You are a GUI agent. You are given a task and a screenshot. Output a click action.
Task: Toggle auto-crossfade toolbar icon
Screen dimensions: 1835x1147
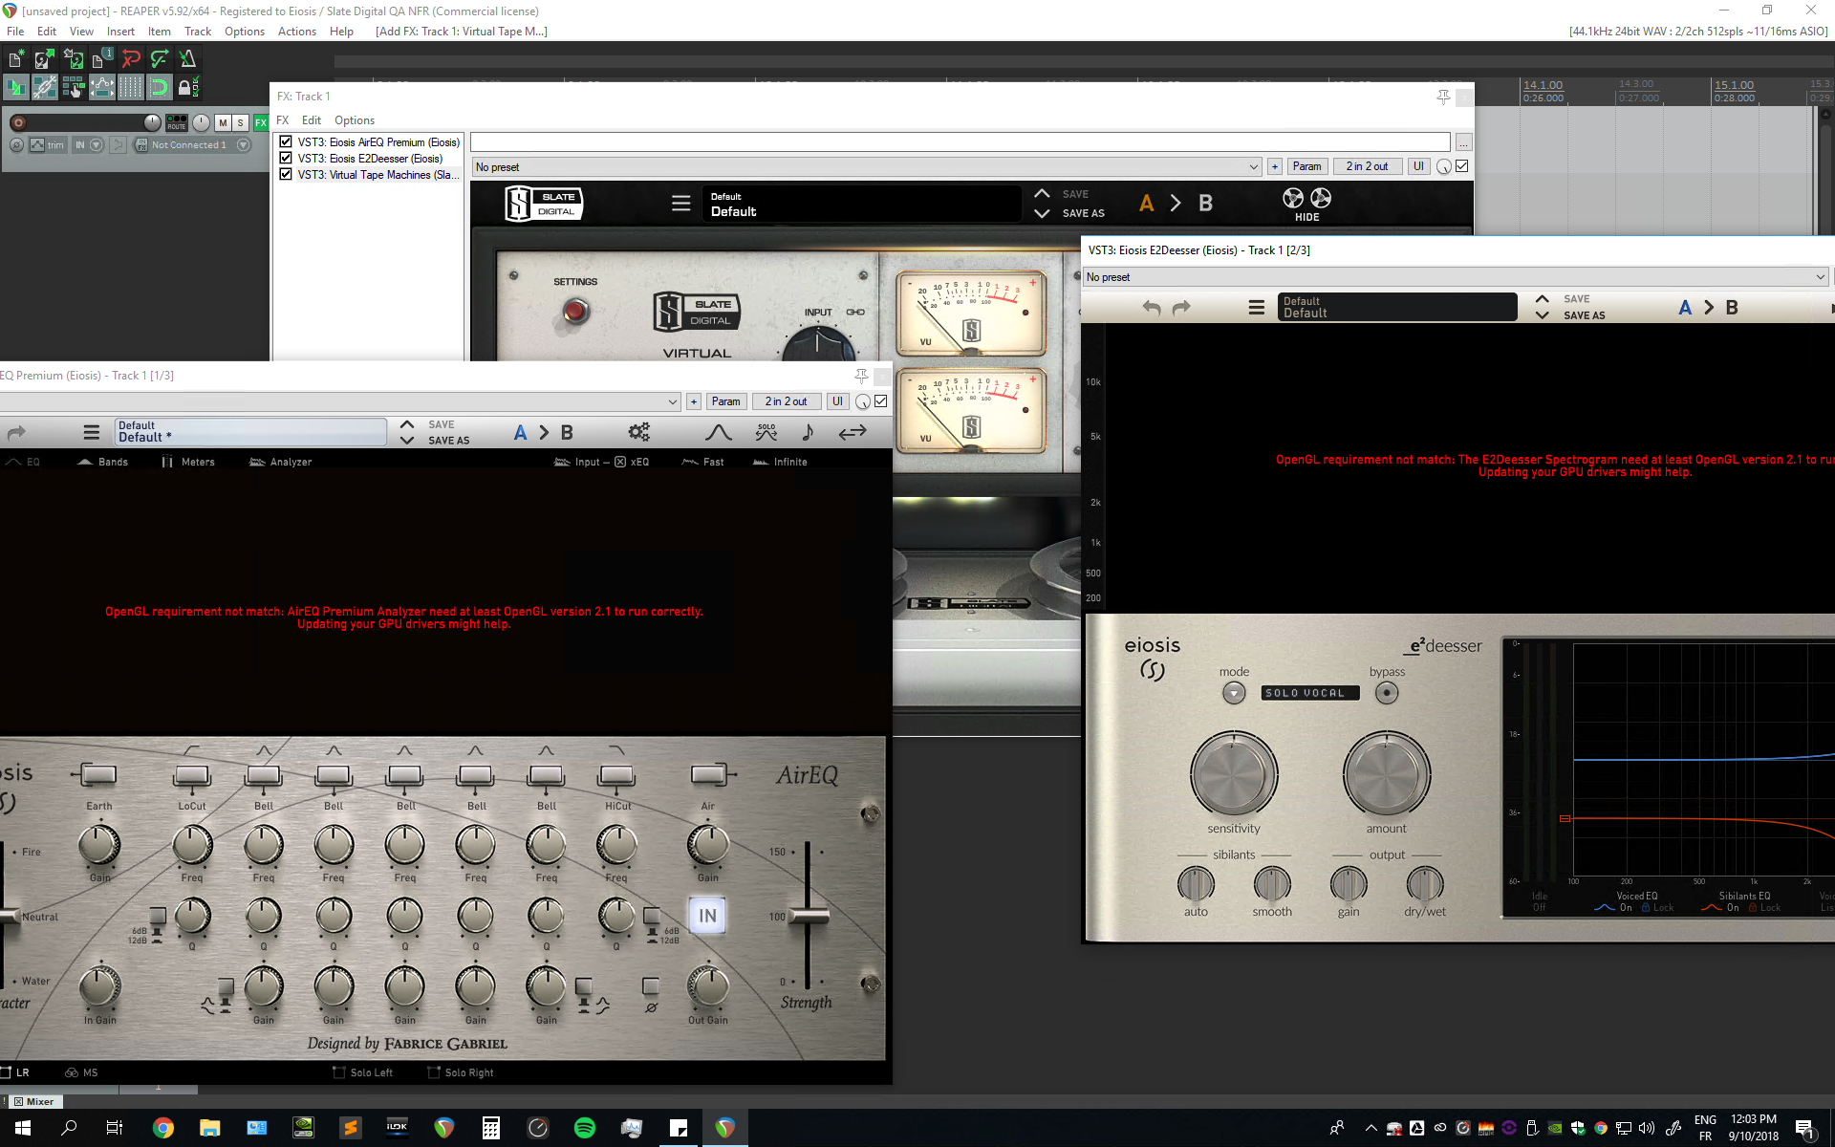(16, 88)
